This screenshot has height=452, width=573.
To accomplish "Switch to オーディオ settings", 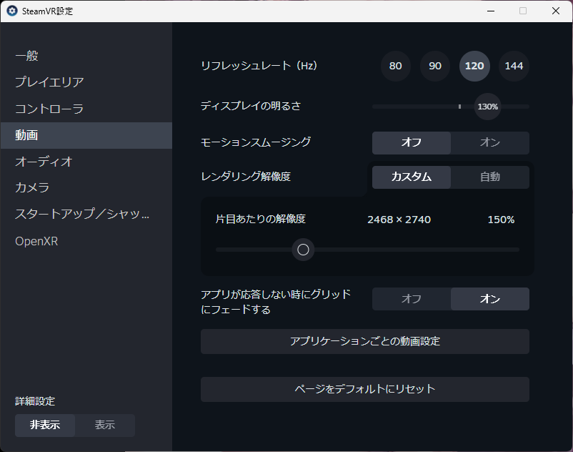I will click(86, 162).
